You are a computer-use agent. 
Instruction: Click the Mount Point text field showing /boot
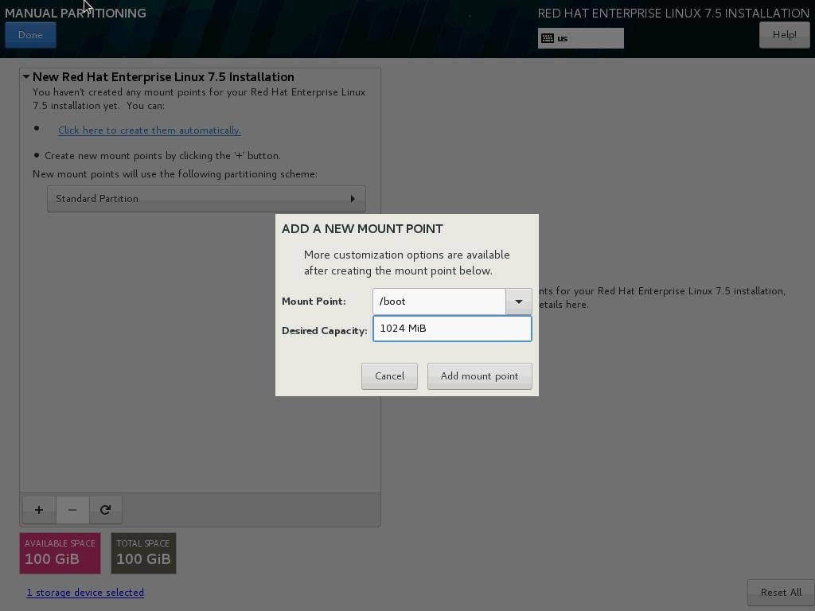[x=439, y=302]
